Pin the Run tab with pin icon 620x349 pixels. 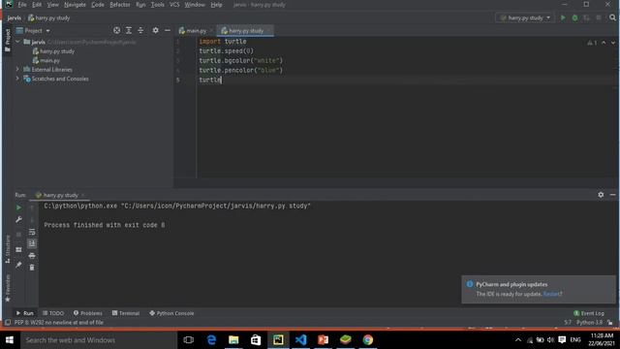tap(18, 265)
